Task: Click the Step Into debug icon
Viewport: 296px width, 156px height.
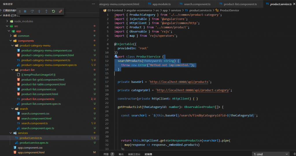Action: pyautogui.click(x=39, y=11)
